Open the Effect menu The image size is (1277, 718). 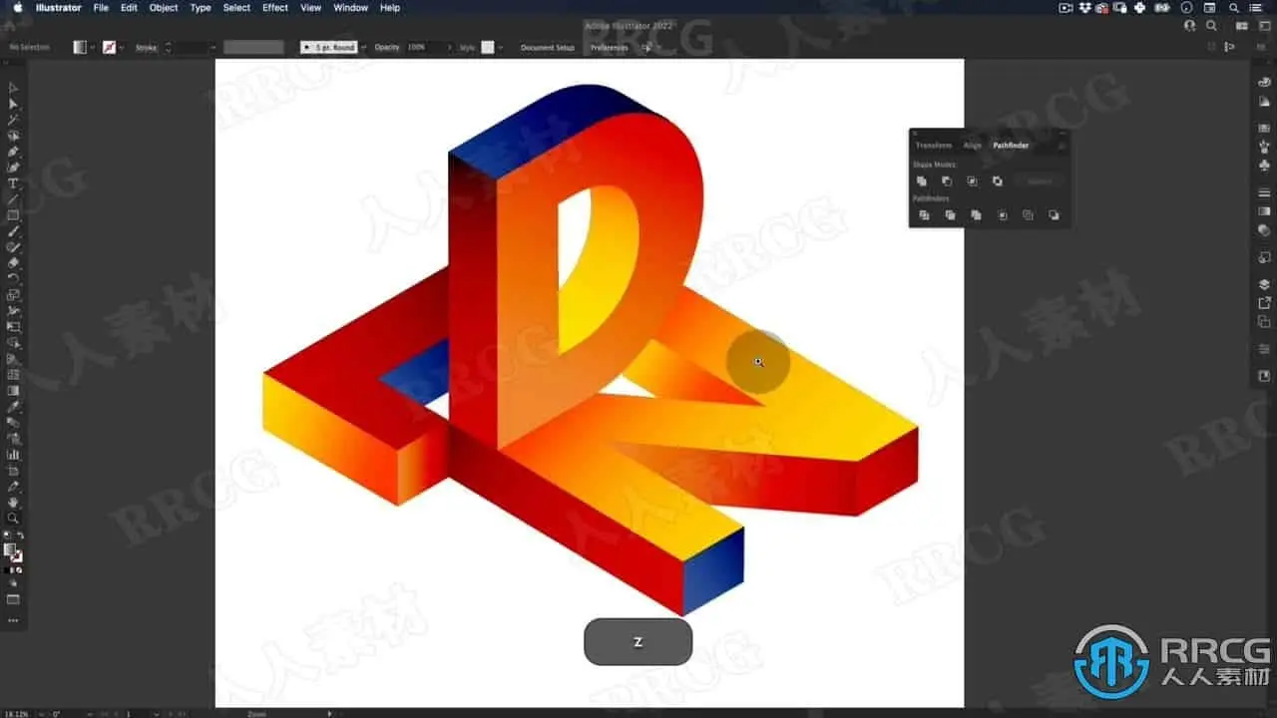click(x=275, y=7)
